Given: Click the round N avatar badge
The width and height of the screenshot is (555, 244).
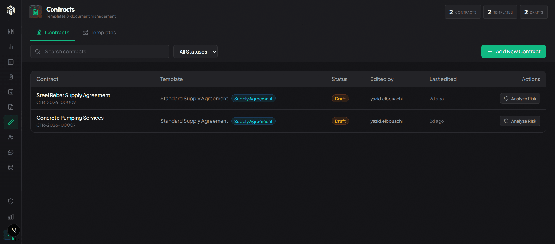Looking at the screenshot, I should click(x=14, y=230).
